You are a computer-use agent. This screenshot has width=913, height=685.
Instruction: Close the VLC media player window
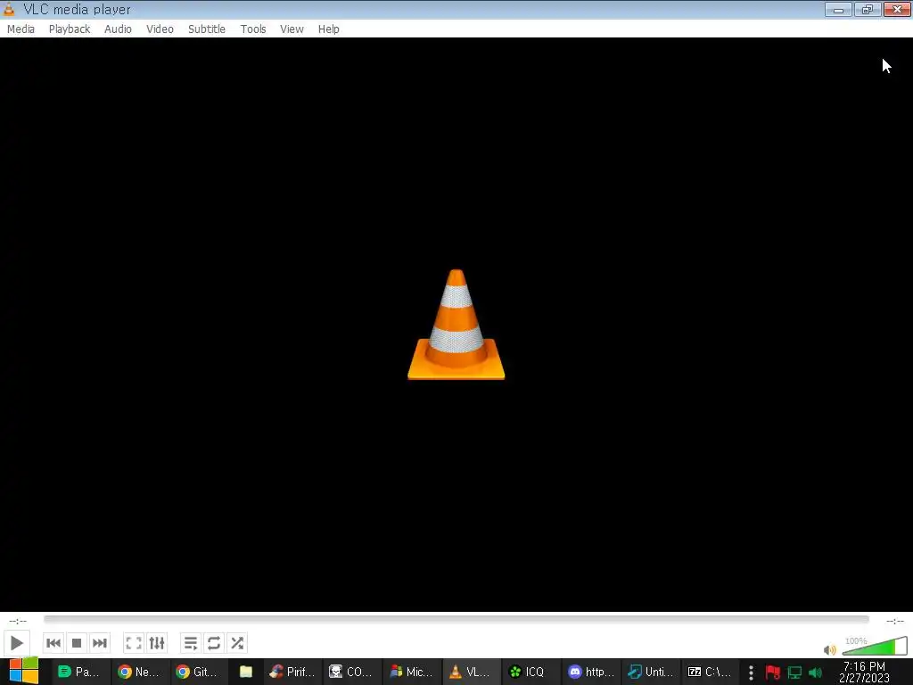pyautogui.click(x=897, y=9)
